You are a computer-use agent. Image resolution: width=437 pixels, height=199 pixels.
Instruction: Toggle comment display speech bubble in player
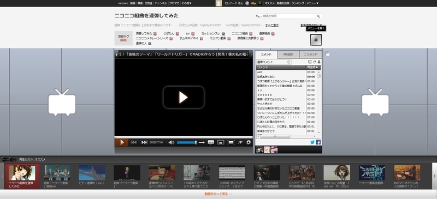211,142
